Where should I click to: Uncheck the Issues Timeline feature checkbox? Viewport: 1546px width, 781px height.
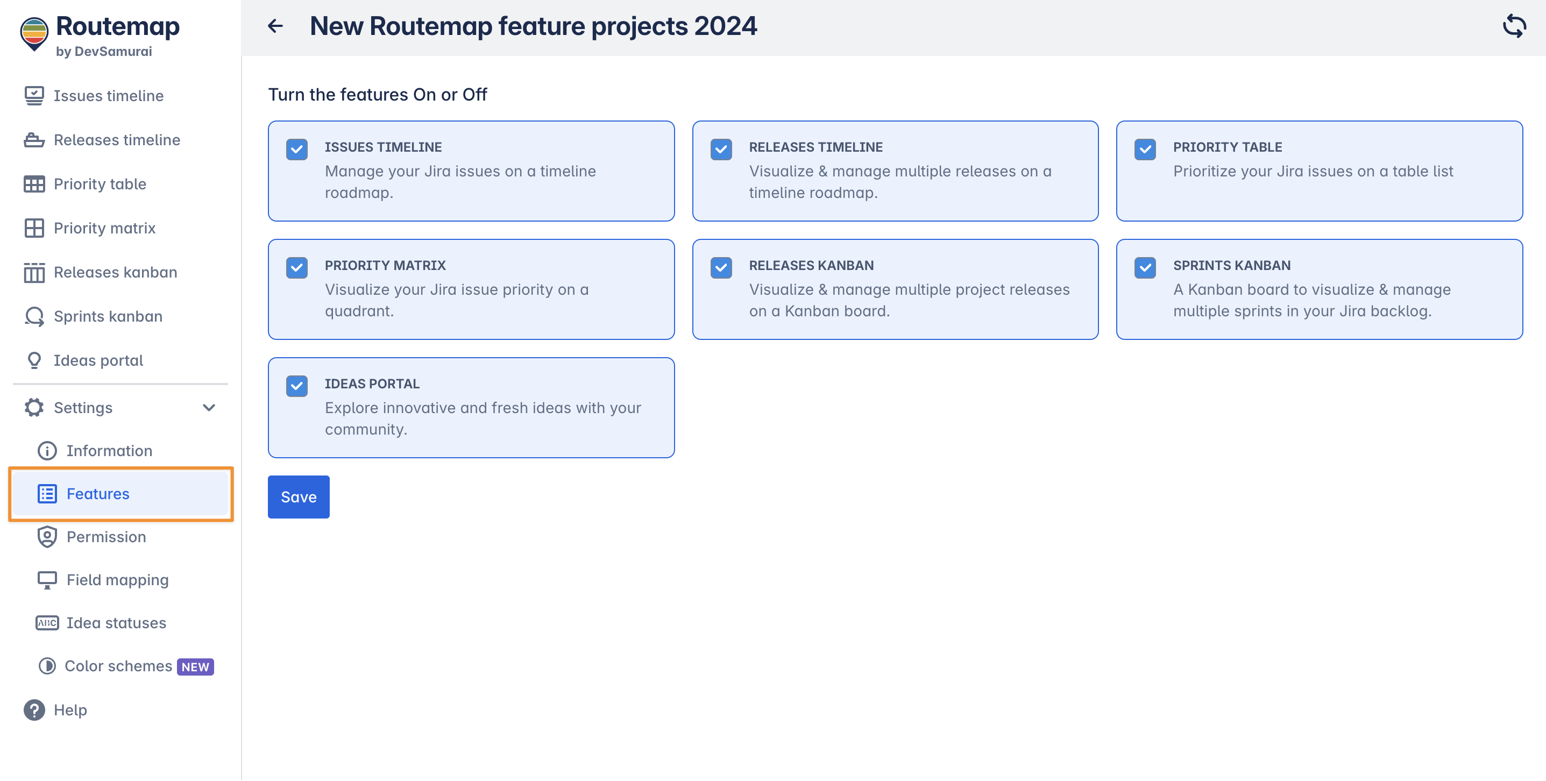pyautogui.click(x=297, y=149)
